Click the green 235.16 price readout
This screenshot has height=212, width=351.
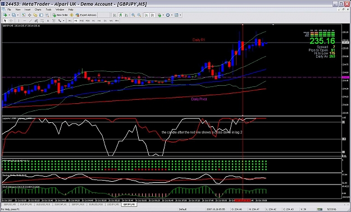pyautogui.click(x=322, y=41)
